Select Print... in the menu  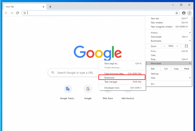pyautogui.click(x=169, y=51)
